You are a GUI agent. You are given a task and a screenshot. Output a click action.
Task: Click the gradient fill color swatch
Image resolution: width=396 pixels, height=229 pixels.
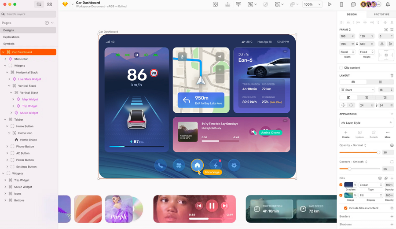point(348,185)
